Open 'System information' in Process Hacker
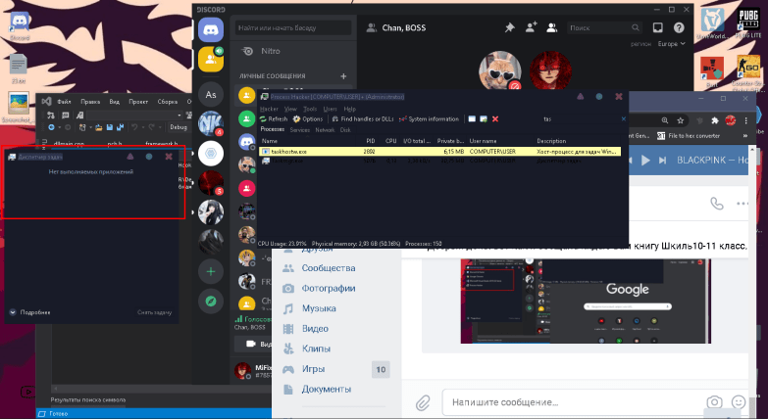The width and height of the screenshot is (768, 419). point(429,118)
